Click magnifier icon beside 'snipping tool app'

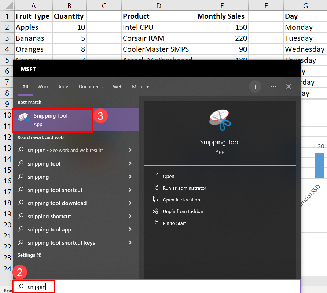click(x=21, y=229)
